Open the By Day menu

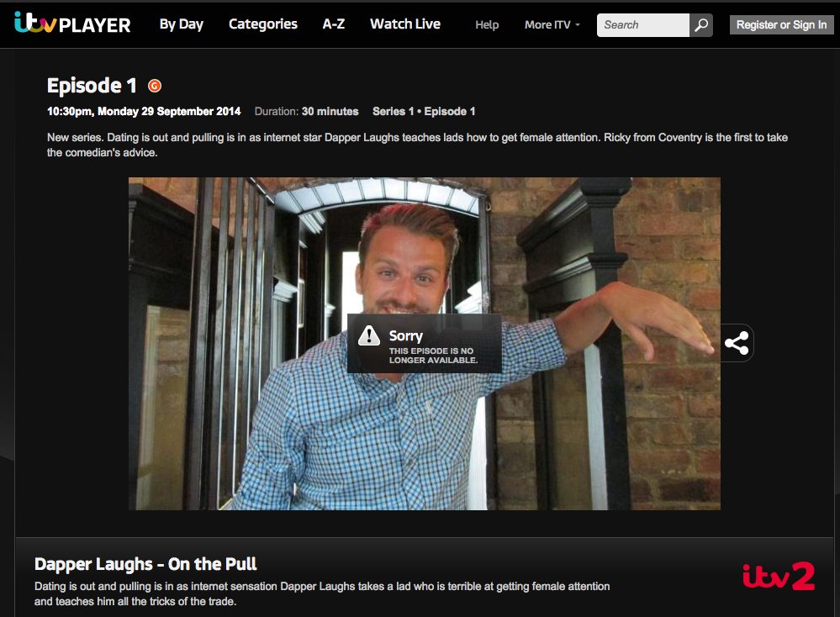coord(182,24)
